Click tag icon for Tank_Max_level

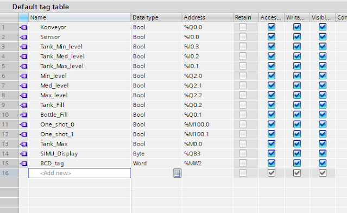pyautogui.click(x=23, y=66)
